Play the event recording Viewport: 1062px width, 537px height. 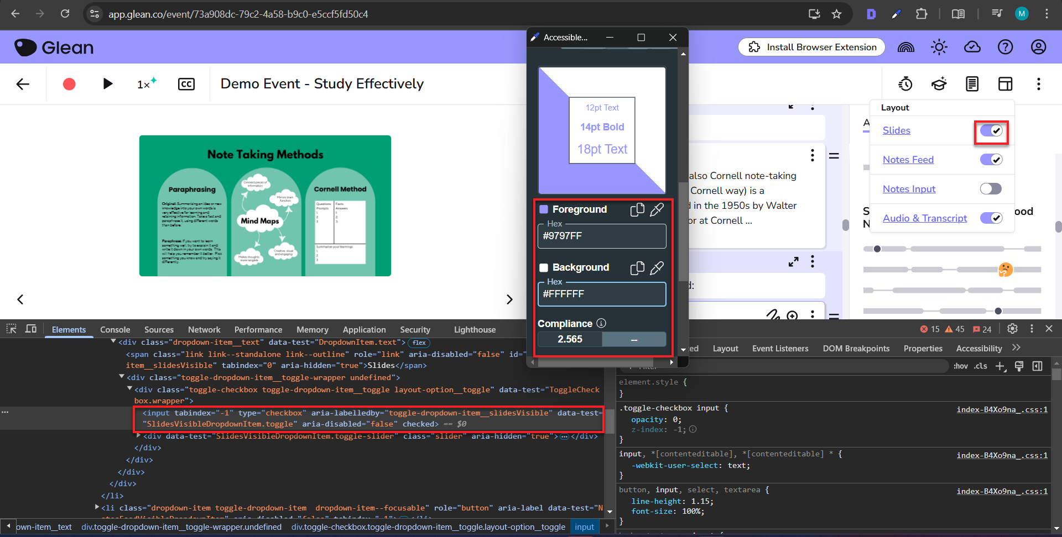point(108,84)
